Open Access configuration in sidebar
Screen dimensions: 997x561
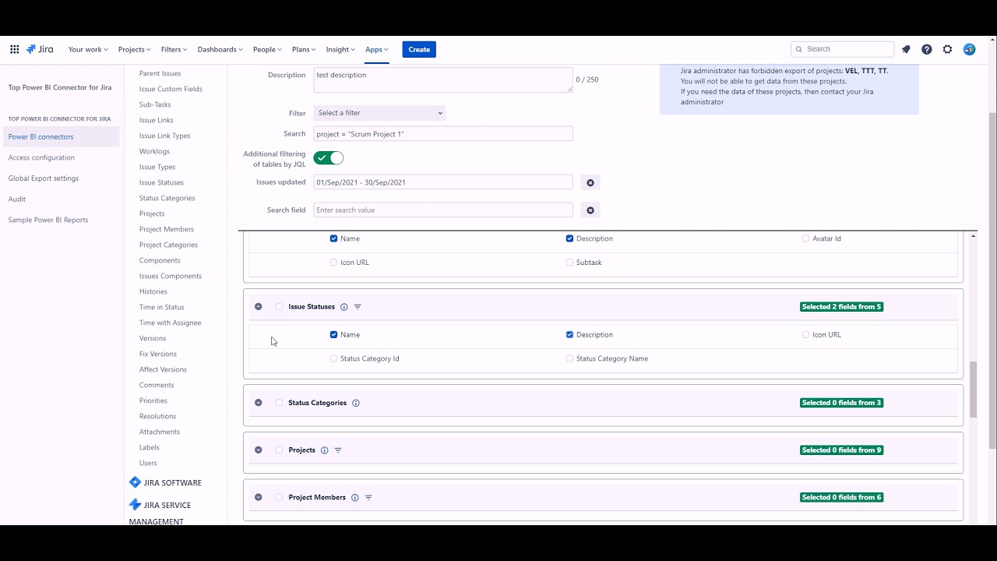tap(41, 157)
